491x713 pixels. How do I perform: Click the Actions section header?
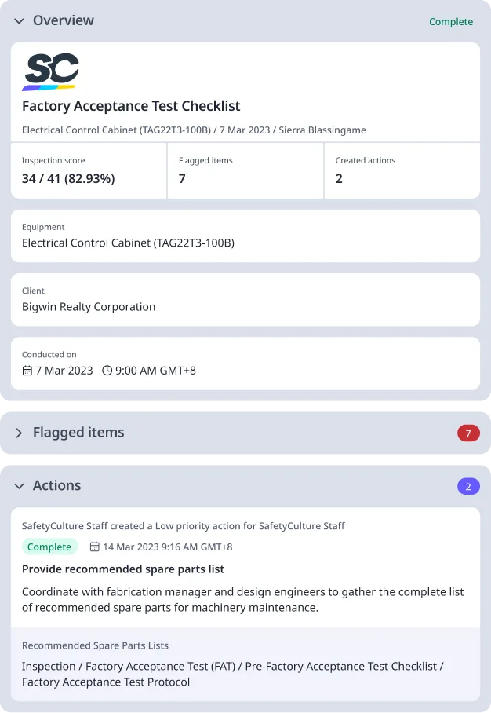pyautogui.click(x=56, y=485)
